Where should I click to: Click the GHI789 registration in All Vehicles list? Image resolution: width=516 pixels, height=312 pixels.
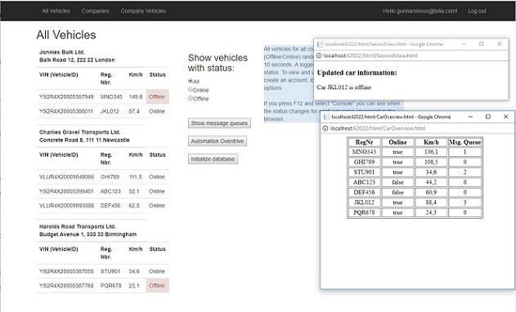[x=110, y=177]
